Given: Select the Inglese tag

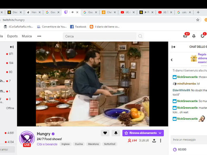Looking at the screenshot, I should coord(66,144).
